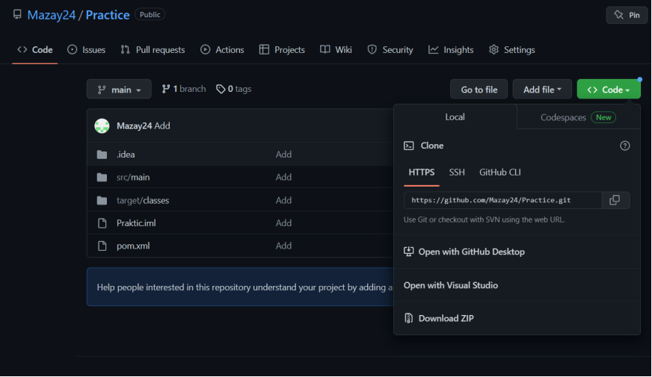Switch to the Codespaces tab
The width and height of the screenshot is (652, 377).
pyautogui.click(x=578, y=117)
